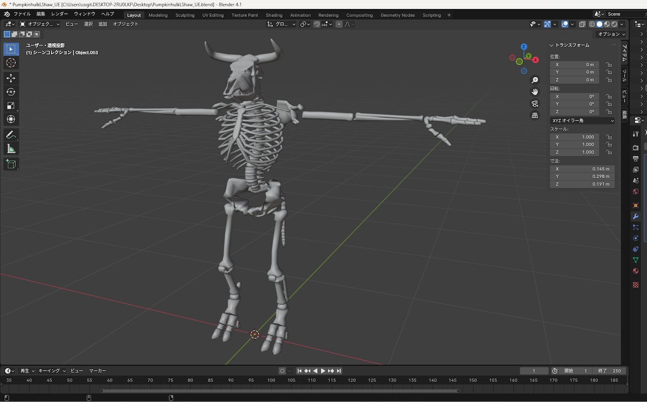Open the Tool properties wrench tab

pyautogui.click(x=635, y=134)
